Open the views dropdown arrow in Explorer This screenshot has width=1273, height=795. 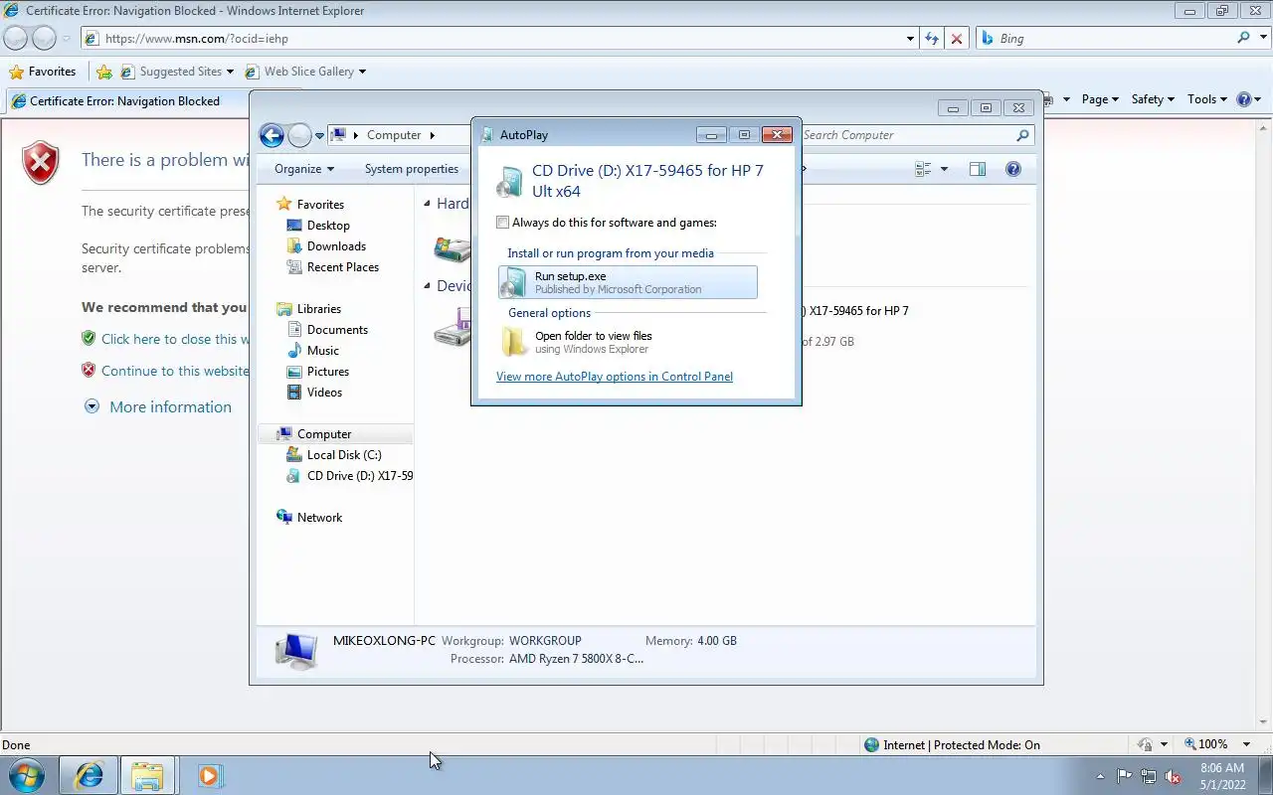tap(944, 169)
